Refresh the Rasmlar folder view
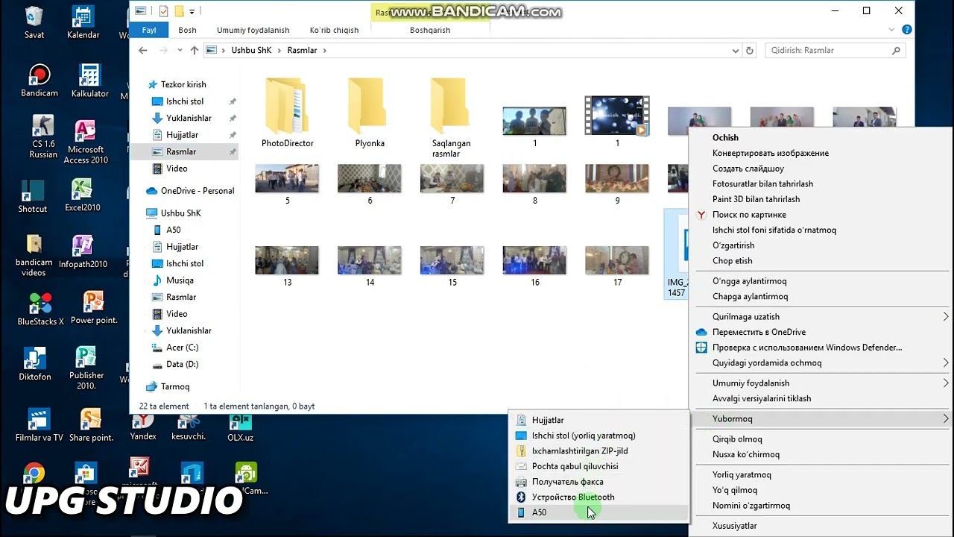This screenshot has width=954, height=537. (x=750, y=50)
